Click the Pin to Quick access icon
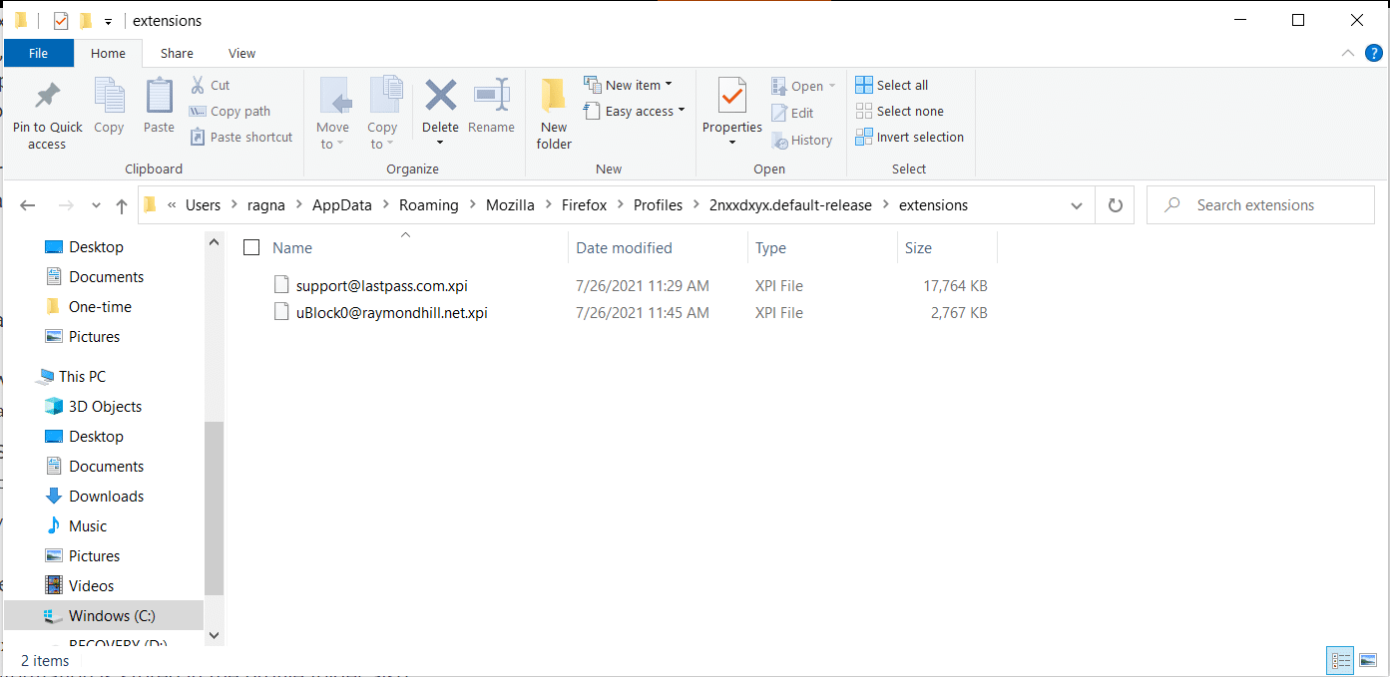 pos(47,110)
